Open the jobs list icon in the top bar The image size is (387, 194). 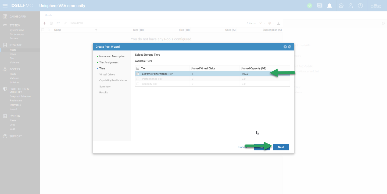(320, 6)
